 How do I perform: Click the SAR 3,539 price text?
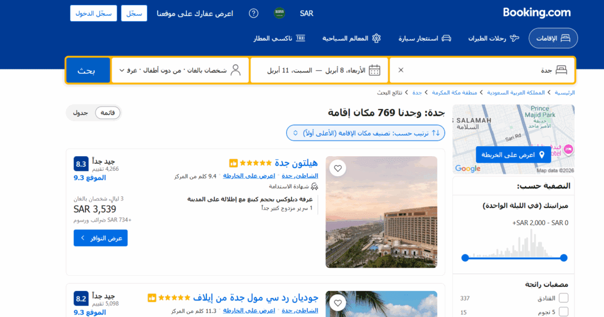(x=95, y=209)
